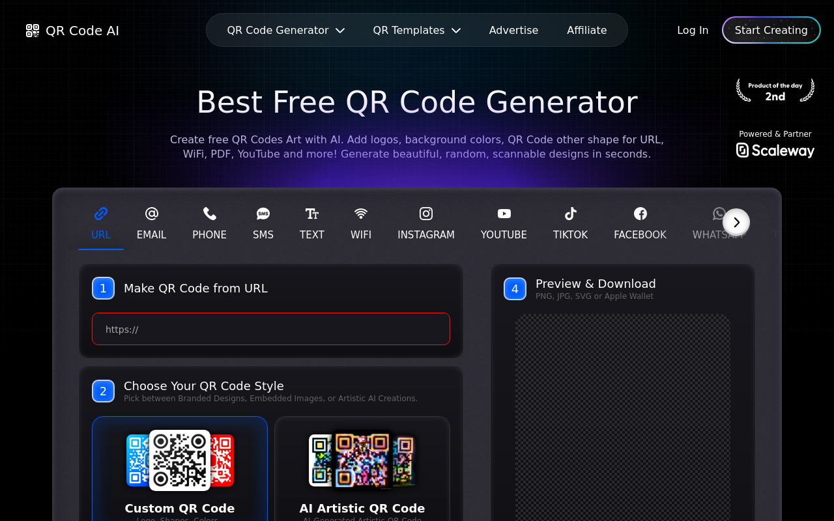
Task: Switch to the PHONE tab
Action: [x=210, y=224]
